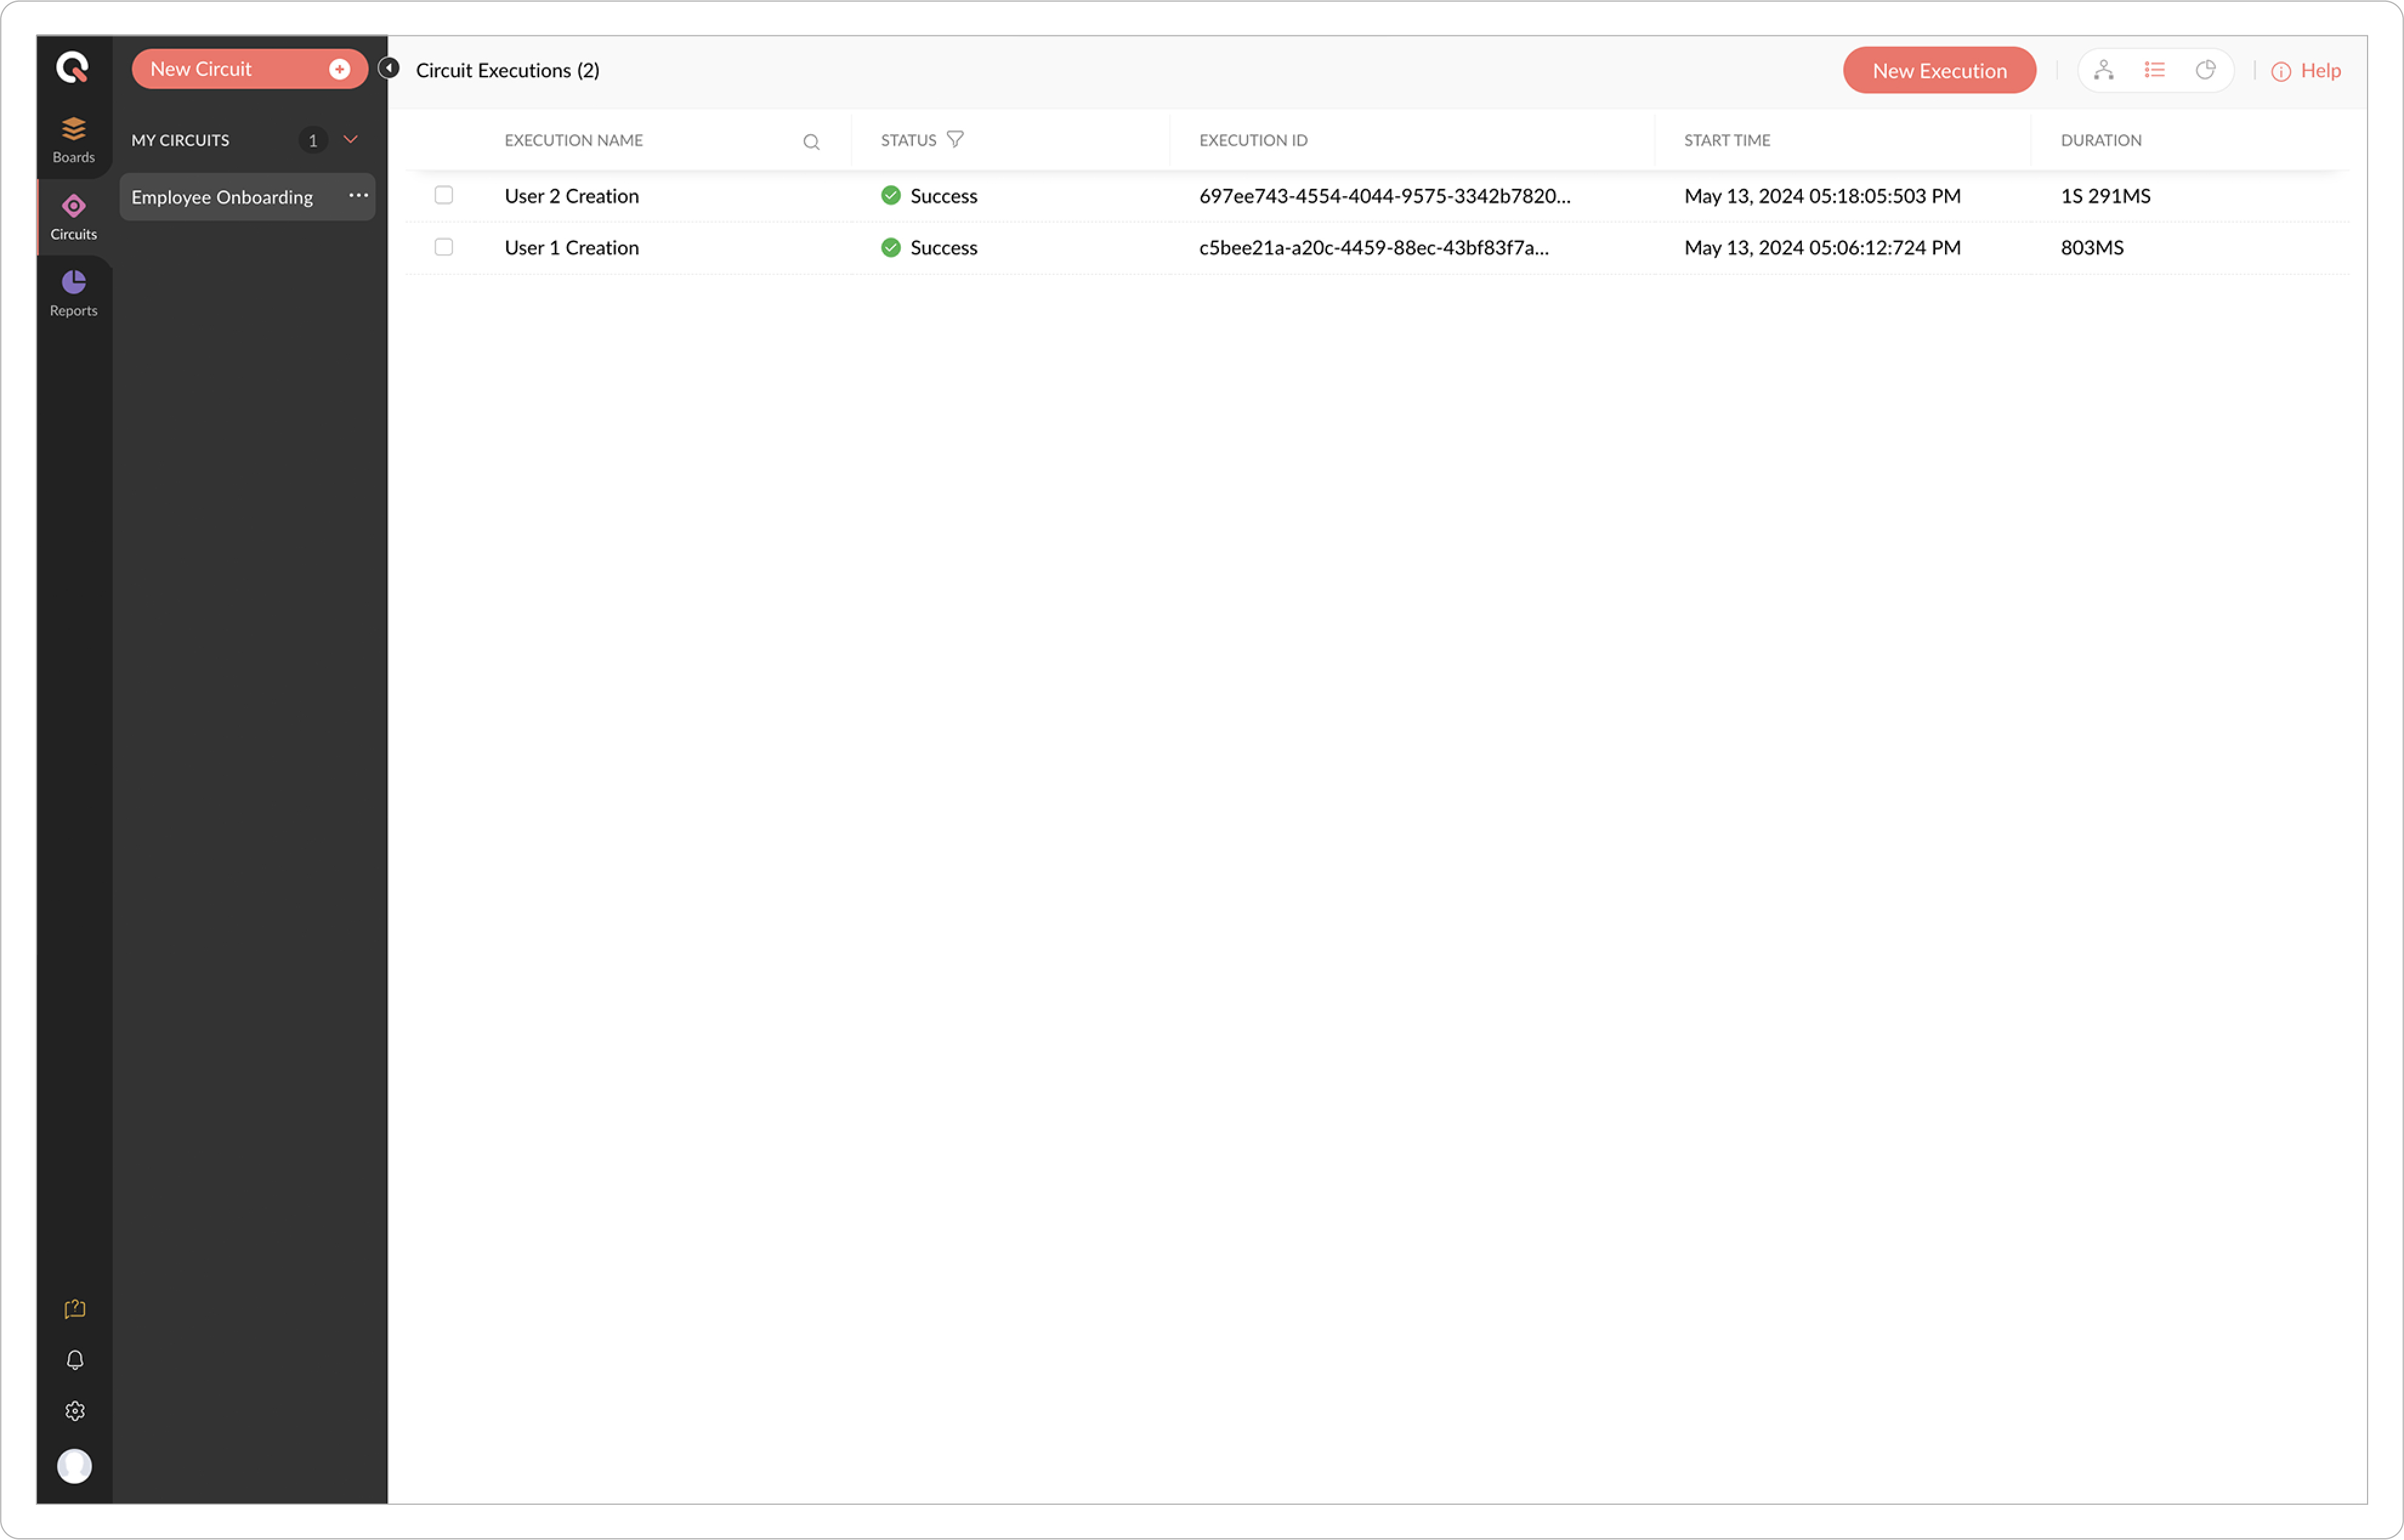
Task: Open settings gear in sidebar
Action: [x=75, y=1411]
